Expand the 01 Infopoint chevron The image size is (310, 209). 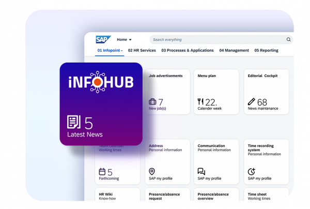pos(121,51)
